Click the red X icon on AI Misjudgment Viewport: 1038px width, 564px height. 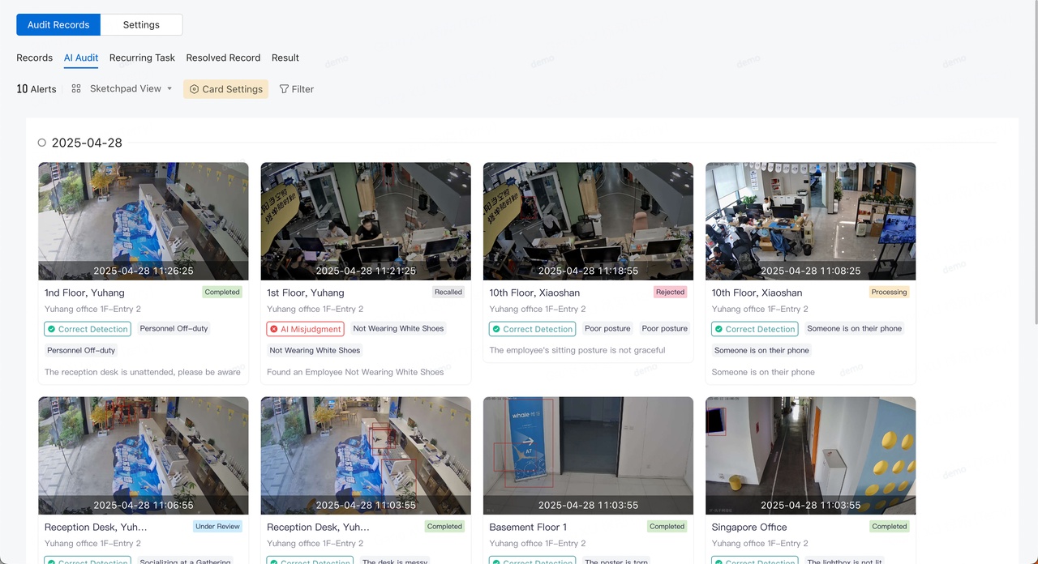[x=274, y=329]
